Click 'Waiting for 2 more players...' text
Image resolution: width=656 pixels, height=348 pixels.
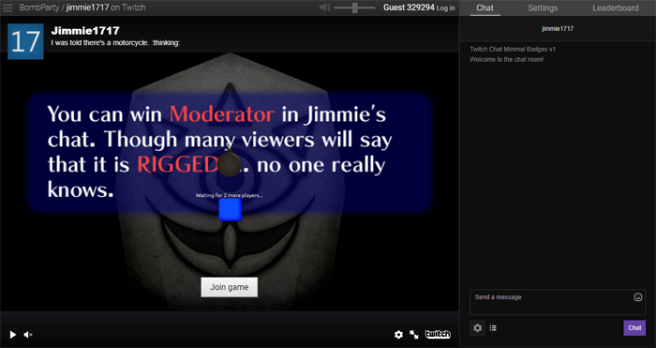(x=229, y=195)
